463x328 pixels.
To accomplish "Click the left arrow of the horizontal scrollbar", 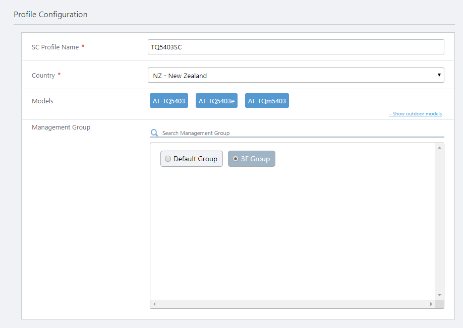I will [154, 304].
